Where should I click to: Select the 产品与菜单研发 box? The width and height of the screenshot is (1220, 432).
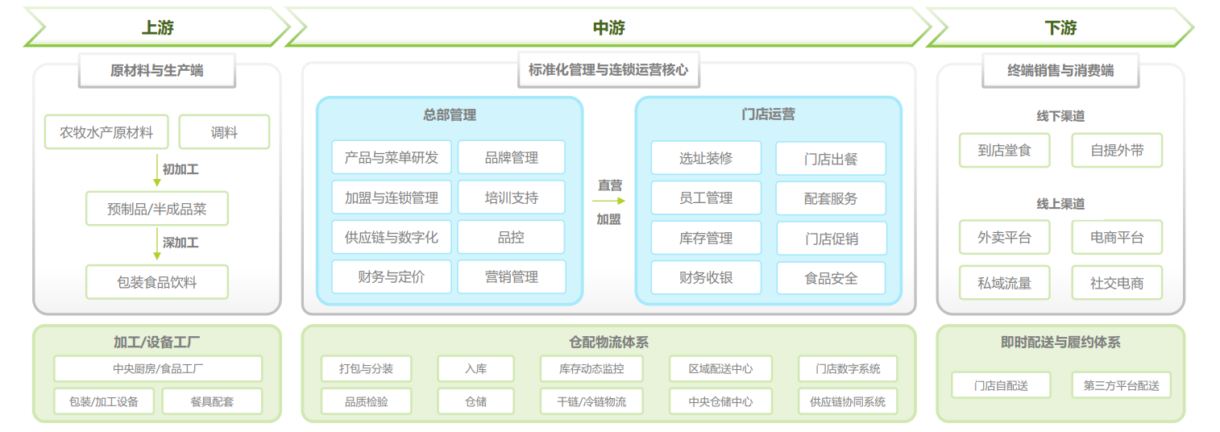[x=392, y=157]
